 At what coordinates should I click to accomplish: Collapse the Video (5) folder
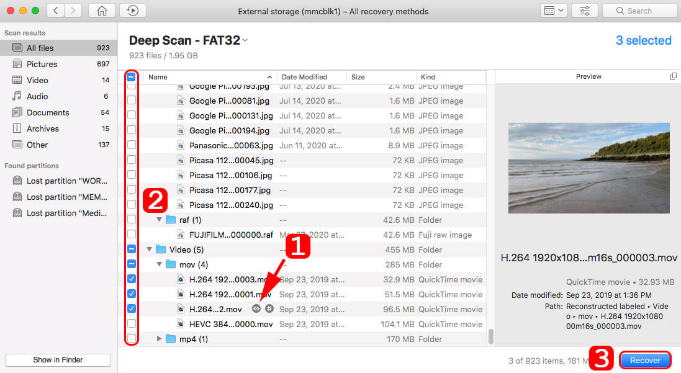click(150, 249)
